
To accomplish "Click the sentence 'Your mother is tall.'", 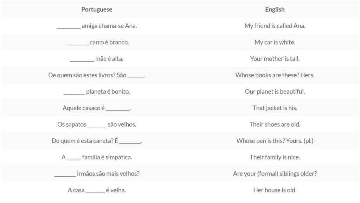I will pyautogui.click(x=275, y=58).
